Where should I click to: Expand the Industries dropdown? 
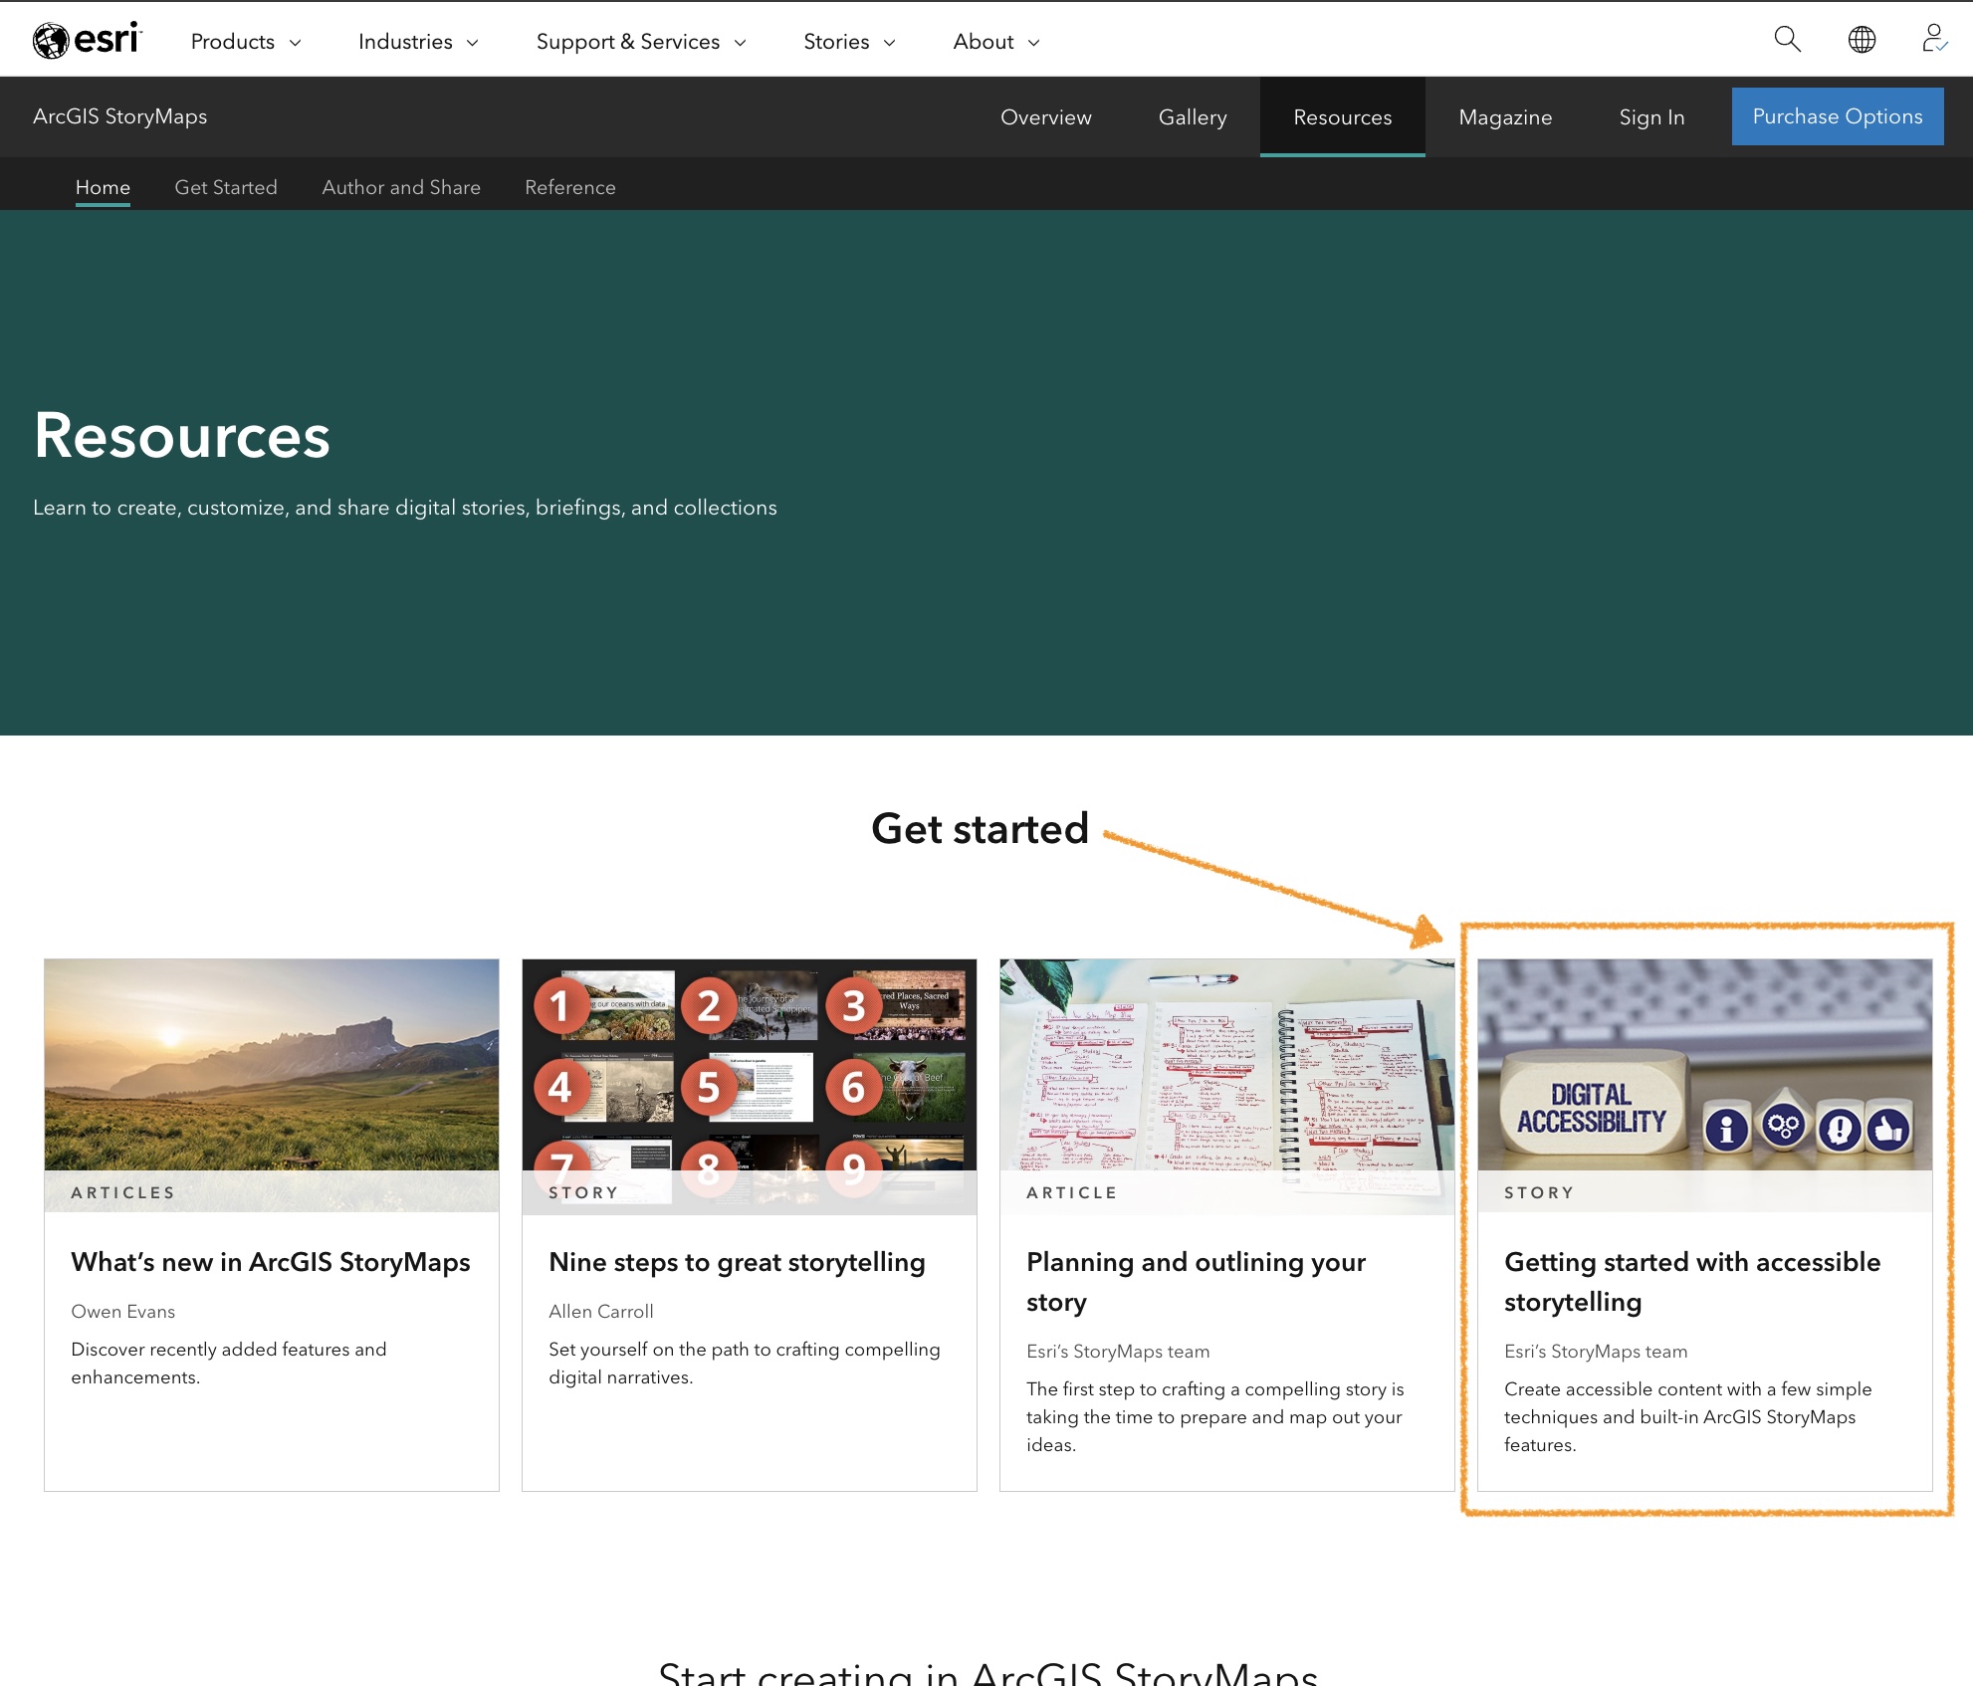(416, 42)
